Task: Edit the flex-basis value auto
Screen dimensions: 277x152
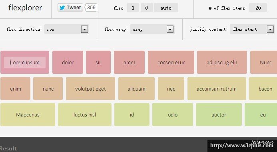Action: point(166,8)
